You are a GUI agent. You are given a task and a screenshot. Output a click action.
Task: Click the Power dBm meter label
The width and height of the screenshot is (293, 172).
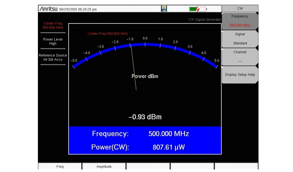[x=145, y=76]
